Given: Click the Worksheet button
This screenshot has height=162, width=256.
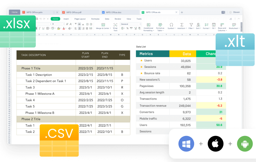Looking at the screenshot, I should click(233, 26).
